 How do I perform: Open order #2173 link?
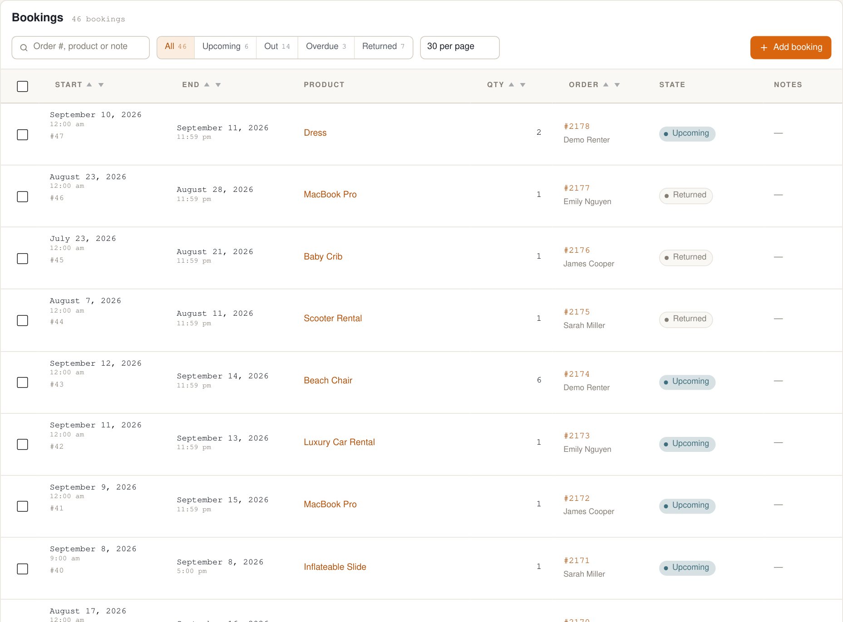point(577,436)
